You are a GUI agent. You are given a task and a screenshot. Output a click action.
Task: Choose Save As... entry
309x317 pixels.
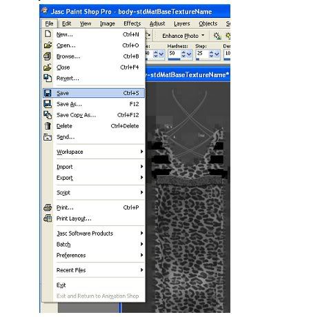(x=94, y=104)
